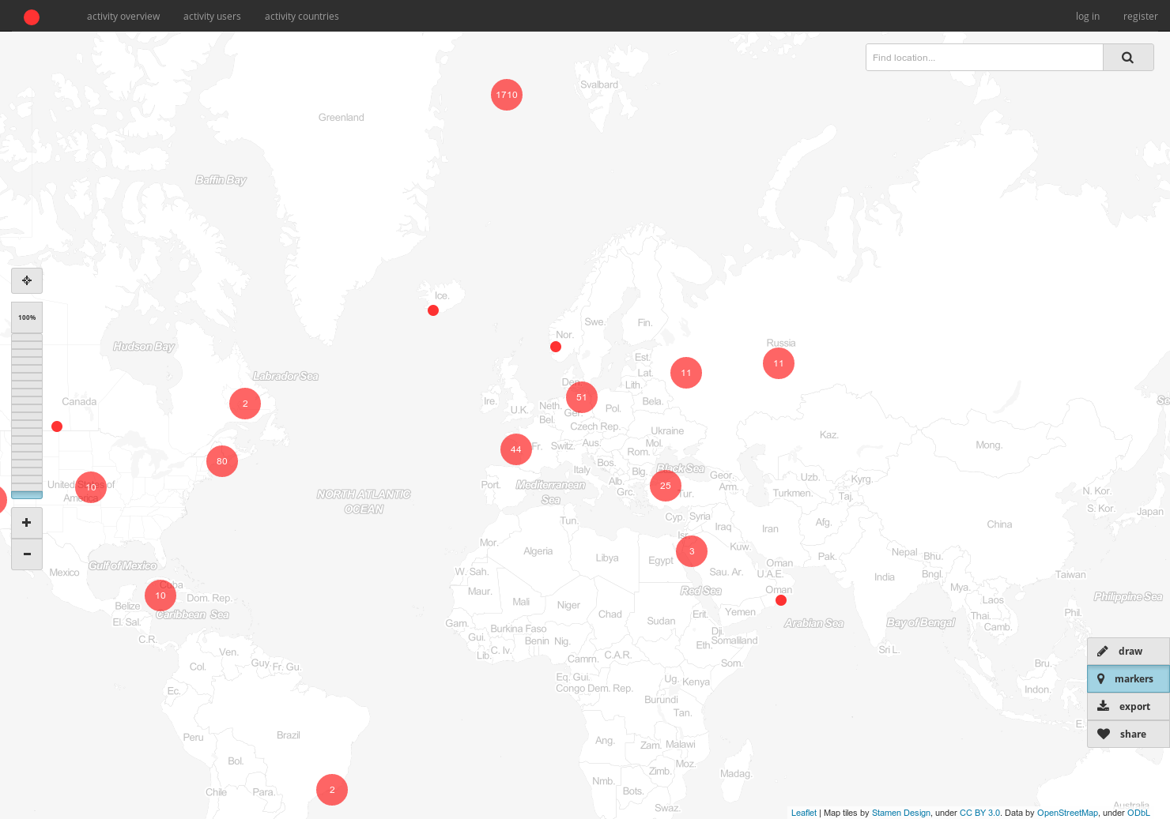This screenshot has width=1170, height=819.
Task: Click the locate/crosshair map button
Action: coord(27,280)
